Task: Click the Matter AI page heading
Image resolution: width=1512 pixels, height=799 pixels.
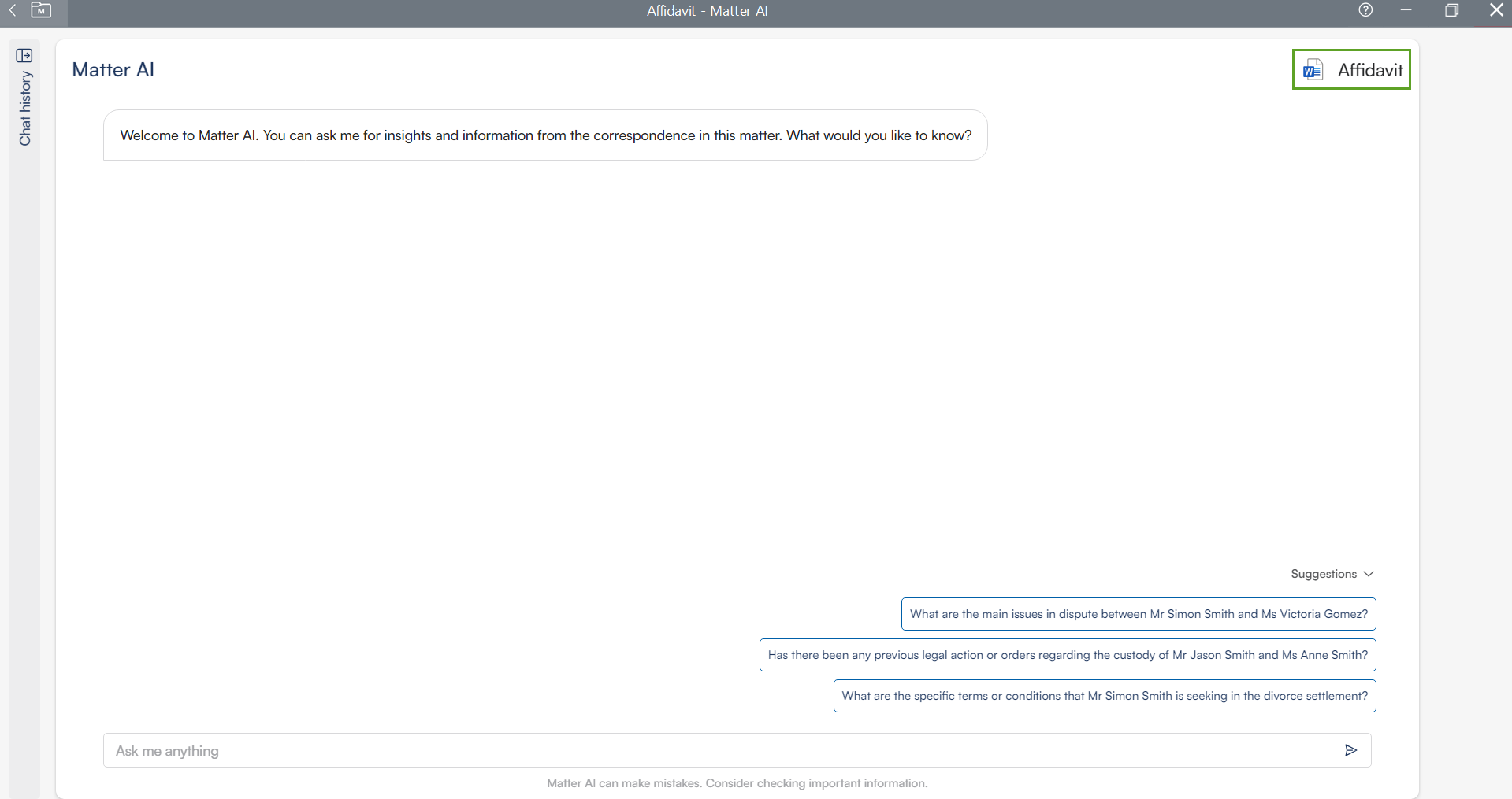Action: click(x=113, y=70)
